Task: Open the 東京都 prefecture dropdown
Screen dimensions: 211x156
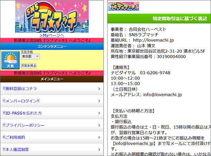Action: (x=30, y=57)
